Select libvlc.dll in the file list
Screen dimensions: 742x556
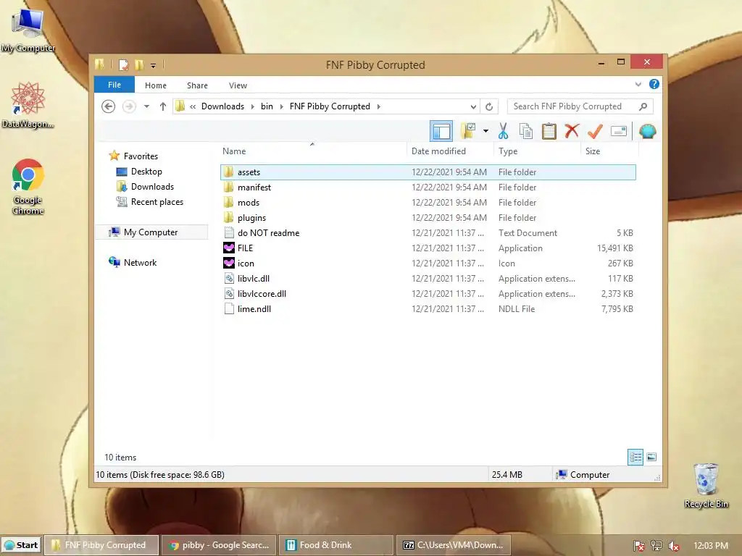428,279
